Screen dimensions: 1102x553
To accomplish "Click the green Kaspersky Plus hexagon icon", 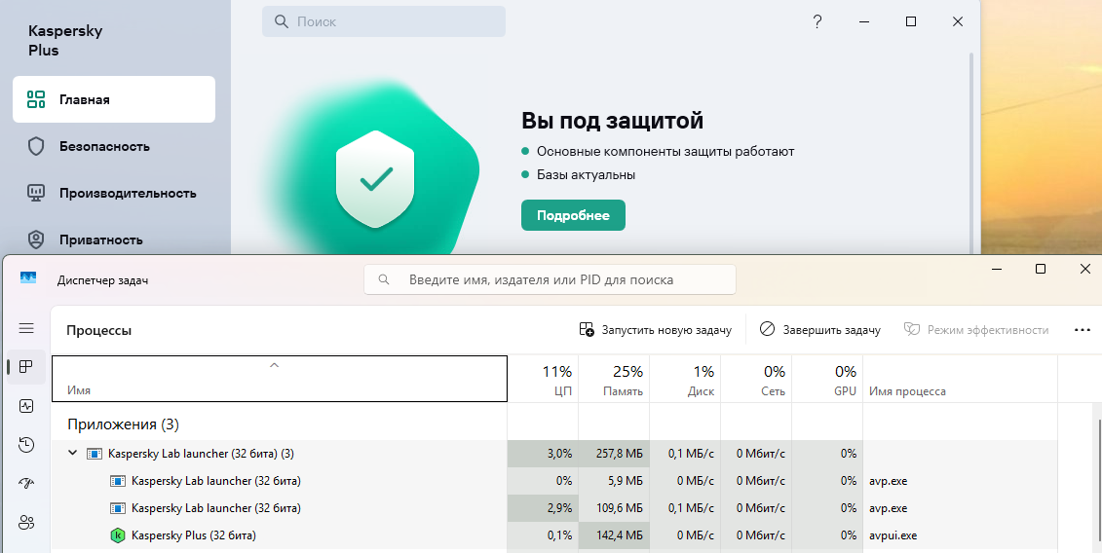I will (117, 535).
